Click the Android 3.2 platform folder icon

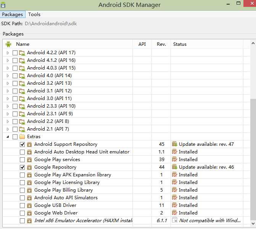point(22,84)
